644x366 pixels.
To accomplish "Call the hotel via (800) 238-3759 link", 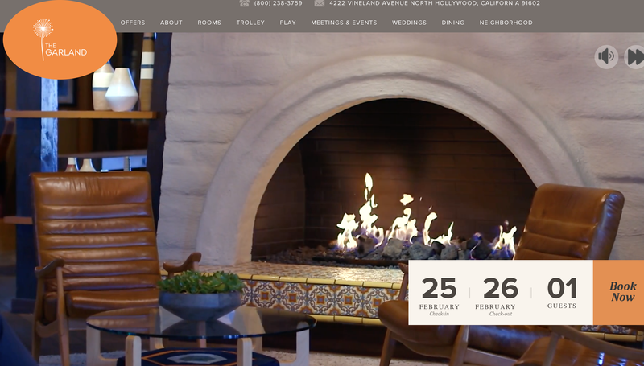I will (278, 3).
